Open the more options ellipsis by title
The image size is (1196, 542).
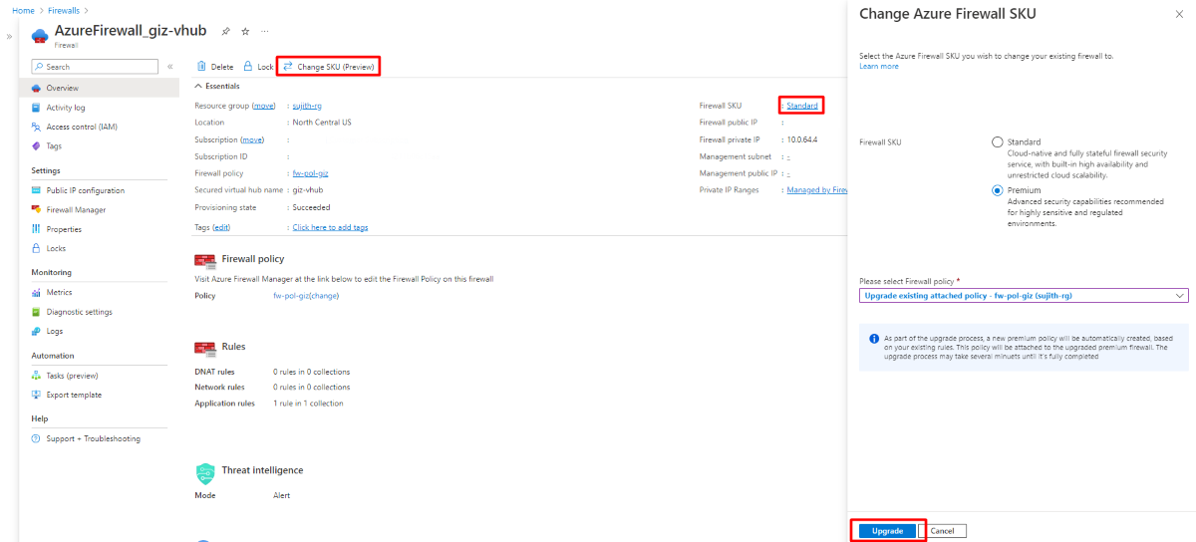pos(265,32)
